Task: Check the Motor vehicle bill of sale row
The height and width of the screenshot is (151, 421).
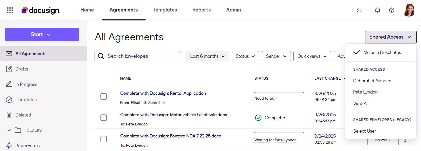Action: (104, 118)
